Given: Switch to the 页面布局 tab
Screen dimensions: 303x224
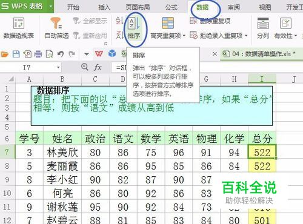Looking at the screenshot, I should [x=138, y=7].
